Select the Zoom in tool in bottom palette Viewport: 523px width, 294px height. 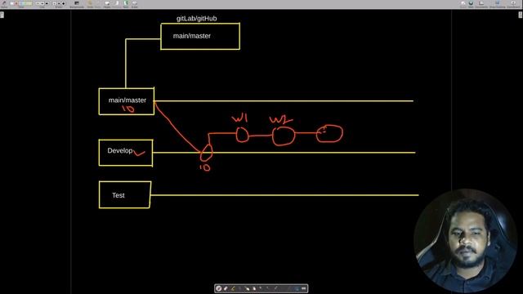point(261,288)
